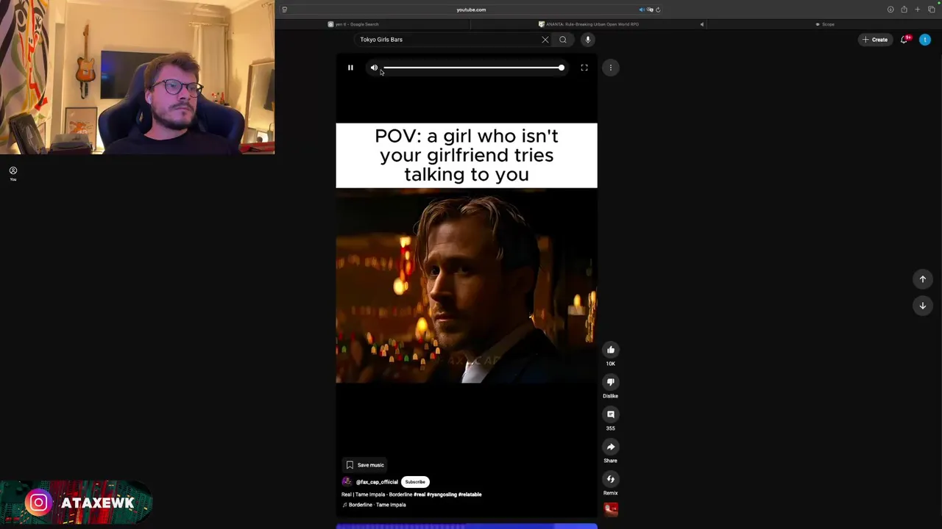This screenshot has width=942, height=529.
Task: Reload the page in Safari
Action: 658,10
